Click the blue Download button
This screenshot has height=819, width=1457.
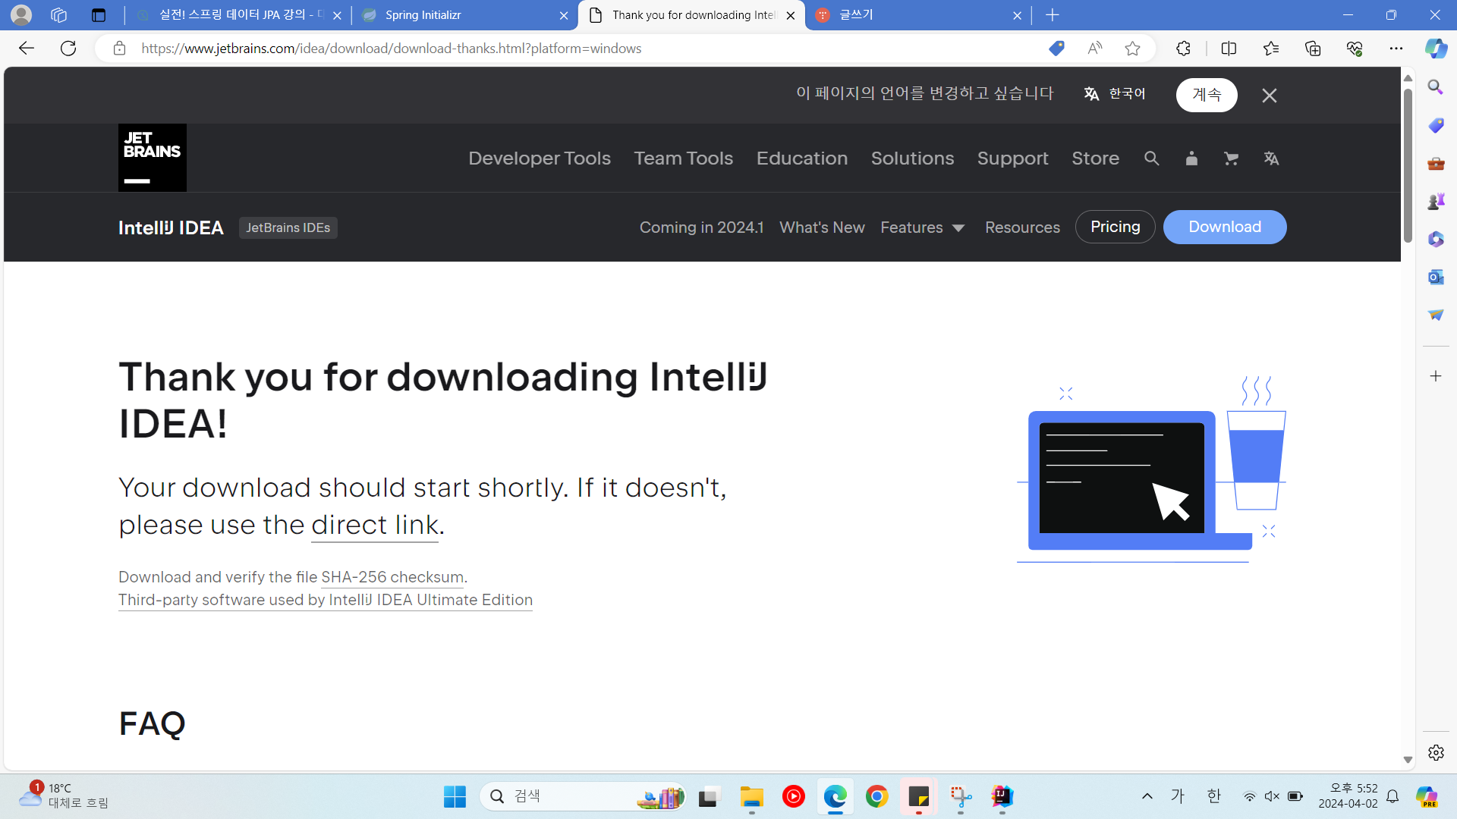point(1224,227)
